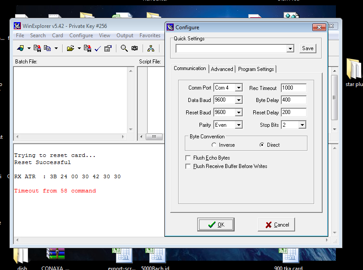The height and width of the screenshot is (270, 363).
Task: Select the 'star plu' desktop folder
Action: tap(354, 72)
